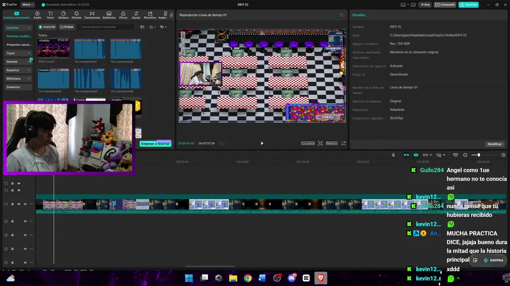Open the Subtítulos tab
This screenshot has width=510, height=286.
(109, 15)
